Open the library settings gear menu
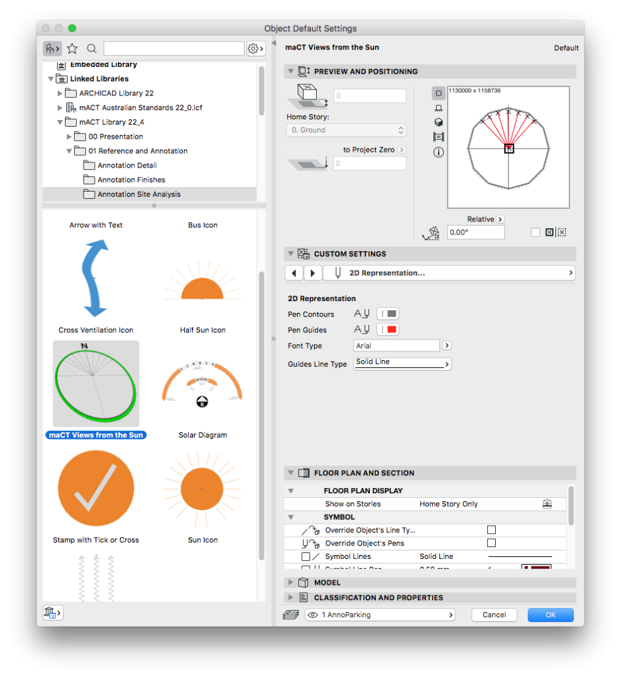The width and height of the screenshot is (621, 679). [255, 48]
